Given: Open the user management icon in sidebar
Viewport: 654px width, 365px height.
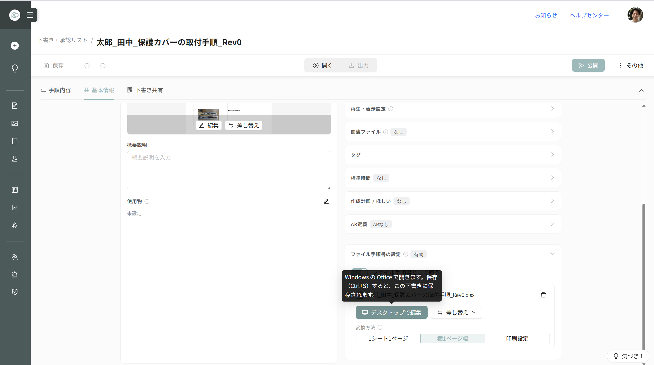Looking at the screenshot, I should pyautogui.click(x=15, y=257).
